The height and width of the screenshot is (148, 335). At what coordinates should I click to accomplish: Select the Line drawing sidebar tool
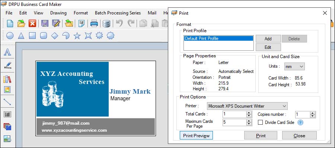click(x=7, y=102)
